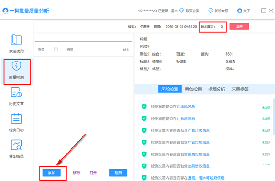Open the 历史文章 history articles icon
The width and height of the screenshot is (275, 181).
16,92
